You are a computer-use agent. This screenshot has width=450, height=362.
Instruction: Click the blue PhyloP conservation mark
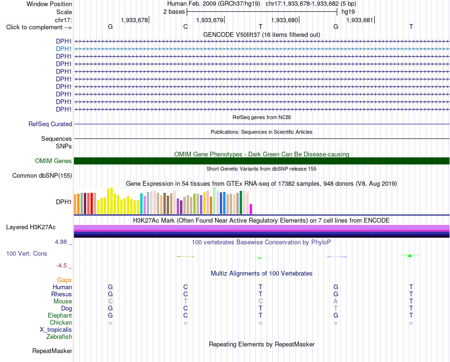click(x=336, y=257)
